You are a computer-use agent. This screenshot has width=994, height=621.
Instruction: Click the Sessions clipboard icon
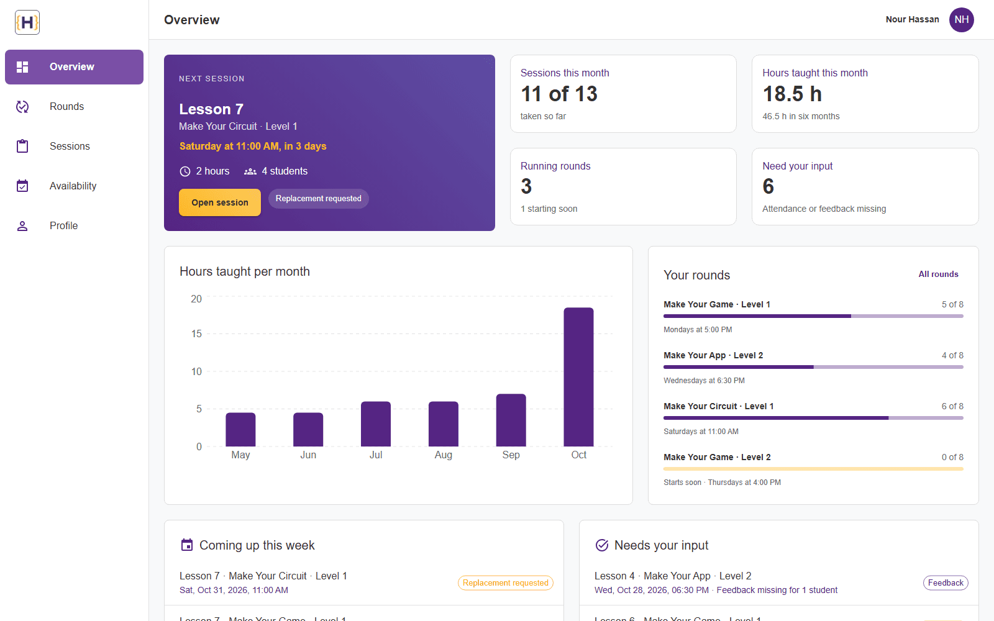click(22, 147)
